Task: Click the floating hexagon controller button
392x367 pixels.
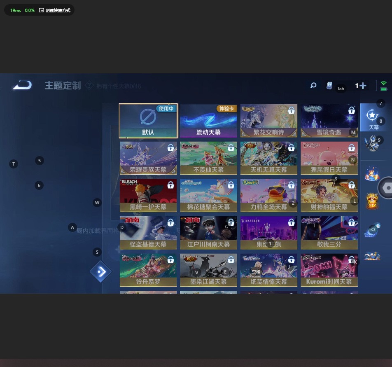Action: click(x=387, y=188)
